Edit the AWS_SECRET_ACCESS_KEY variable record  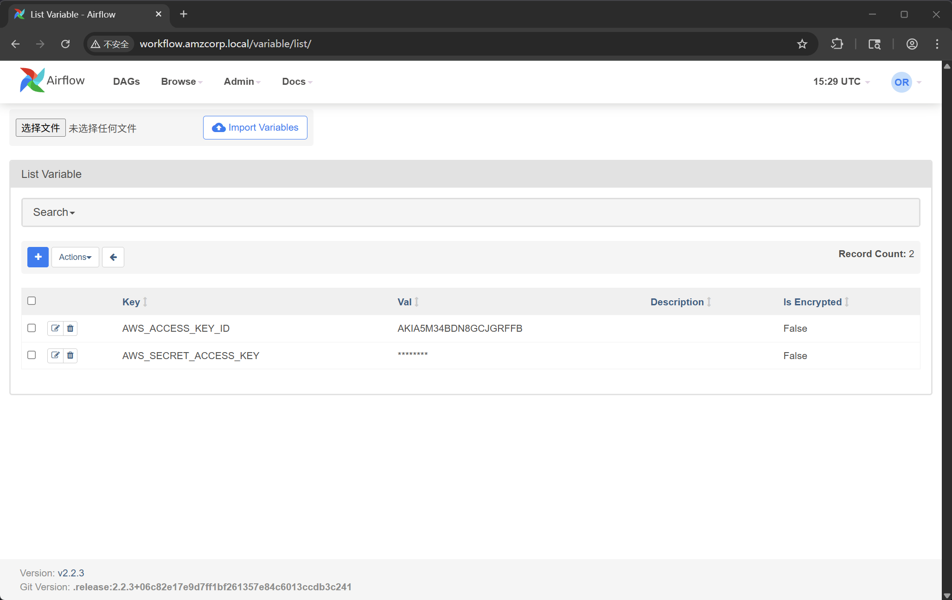(x=55, y=355)
